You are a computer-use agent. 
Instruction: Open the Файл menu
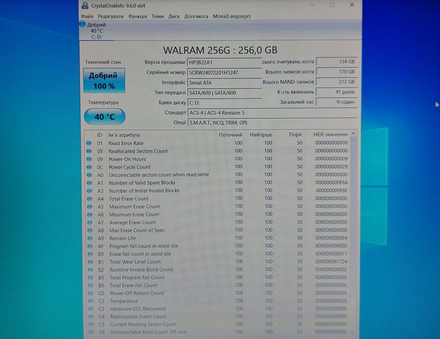tap(87, 16)
